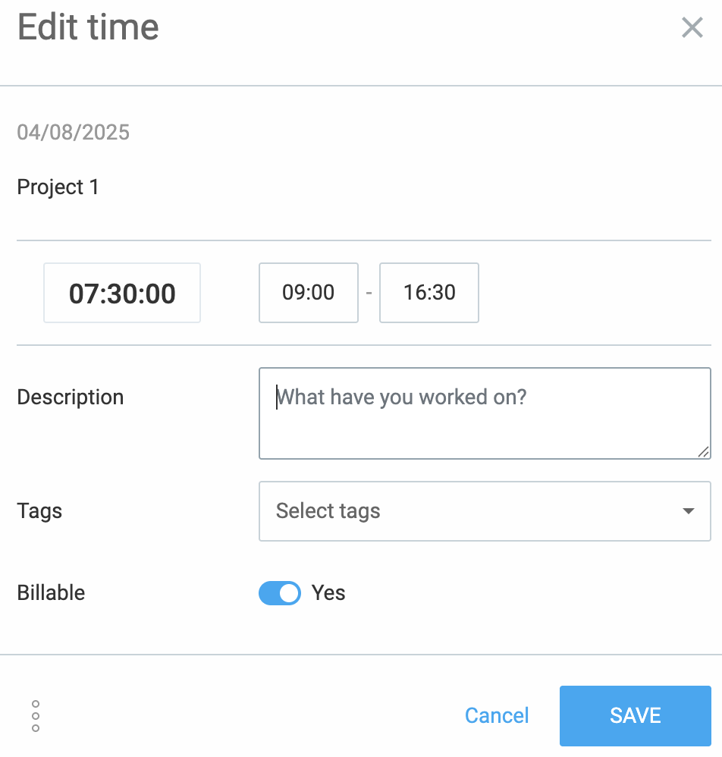This screenshot has width=722, height=757.
Task: Click the dash between start and end times
Action: click(369, 293)
